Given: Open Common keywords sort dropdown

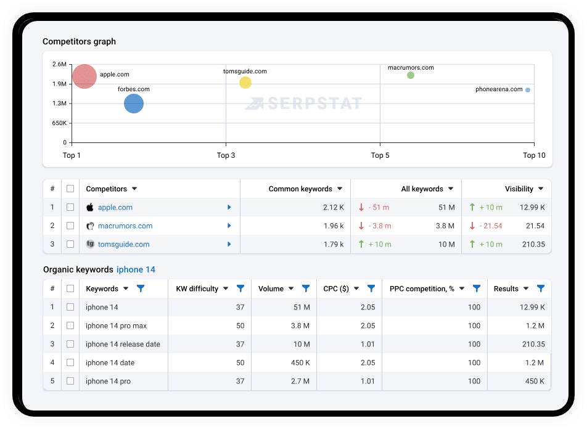Looking at the screenshot, I should pos(340,189).
